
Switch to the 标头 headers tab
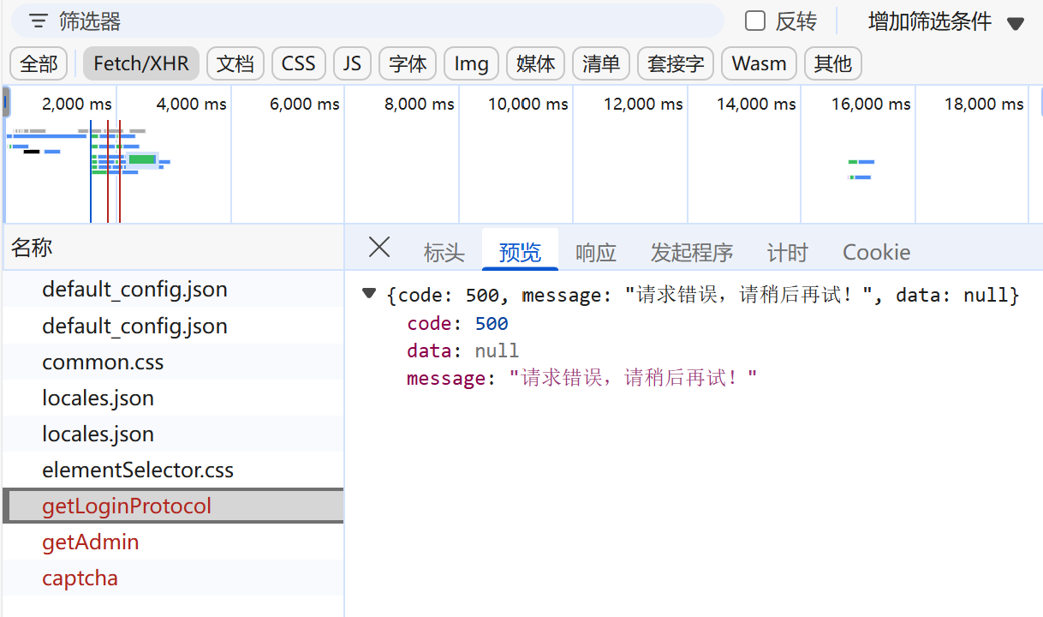click(x=444, y=252)
